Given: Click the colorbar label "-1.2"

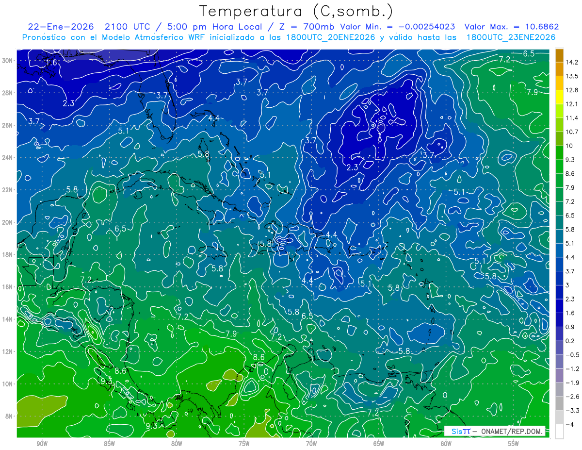Looking at the screenshot, I should [572, 368].
